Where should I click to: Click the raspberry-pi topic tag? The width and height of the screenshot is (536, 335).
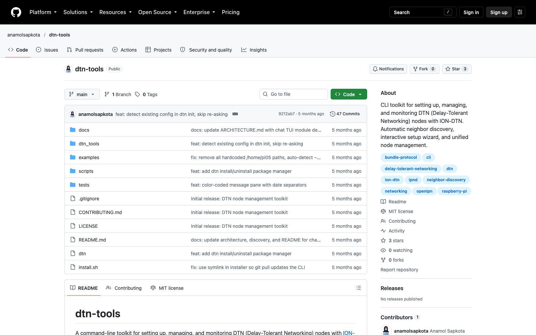pos(454,191)
